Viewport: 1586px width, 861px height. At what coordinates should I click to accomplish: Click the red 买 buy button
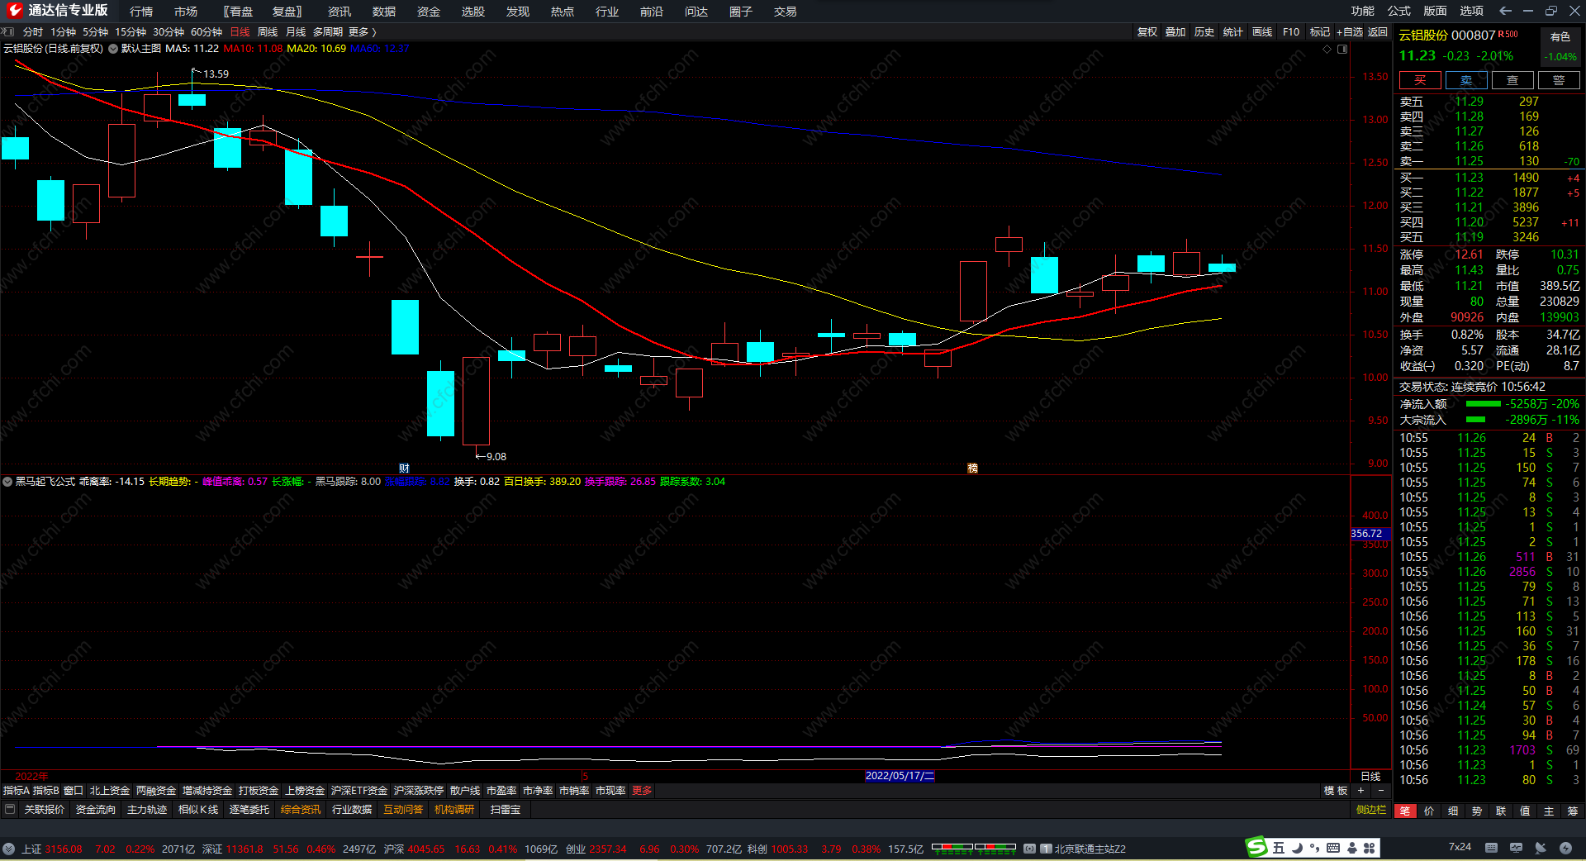(1420, 80)
